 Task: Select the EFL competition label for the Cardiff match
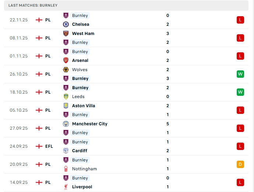[x=49, y=146]
